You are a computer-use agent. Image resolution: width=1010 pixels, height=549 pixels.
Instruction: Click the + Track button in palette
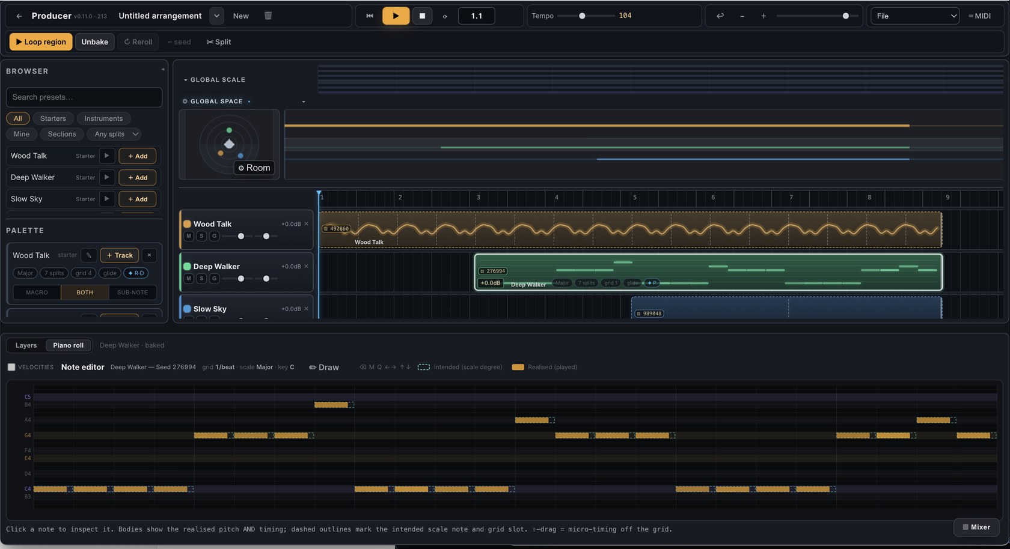120,255
